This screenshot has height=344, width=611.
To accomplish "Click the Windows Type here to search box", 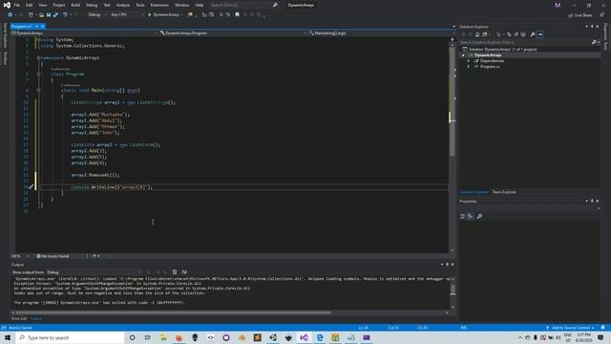I will pos(70,337).
